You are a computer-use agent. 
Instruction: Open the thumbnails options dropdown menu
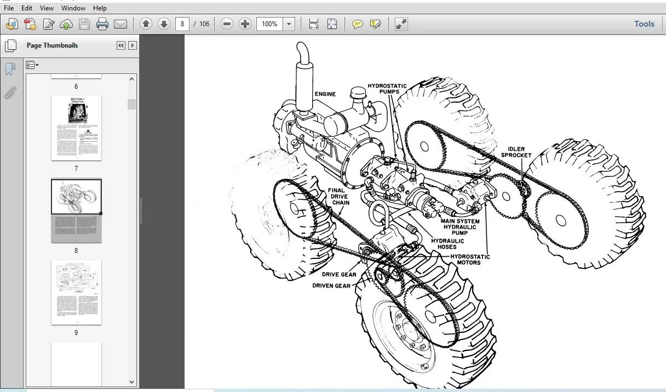tap(32, 65)
